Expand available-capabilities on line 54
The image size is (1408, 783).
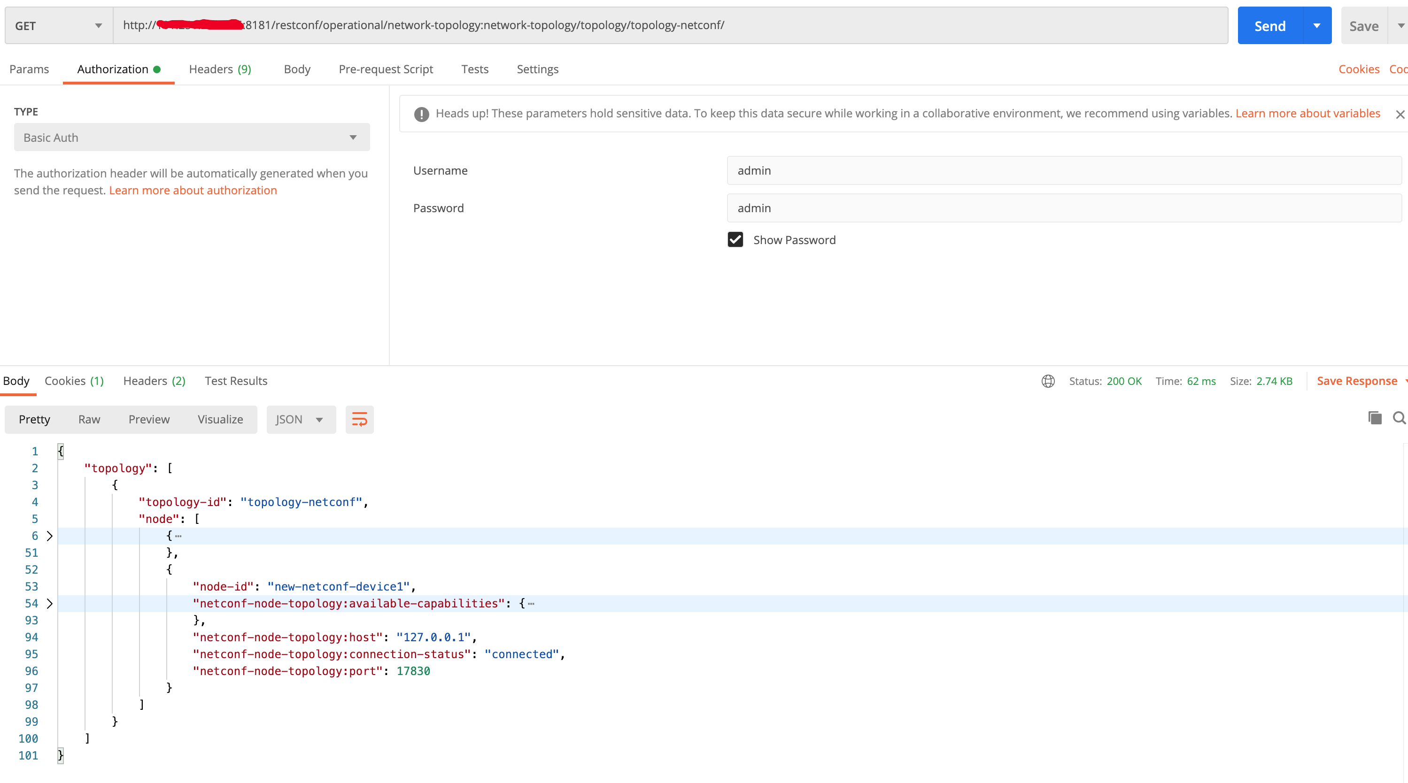tap(50, 603)
